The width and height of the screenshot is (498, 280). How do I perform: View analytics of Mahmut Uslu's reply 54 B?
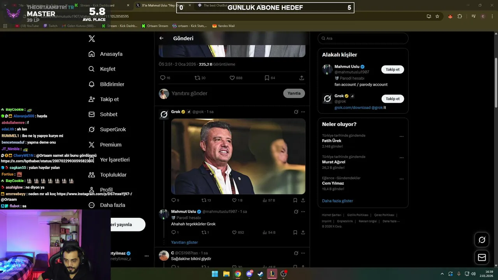coord(269,233)
